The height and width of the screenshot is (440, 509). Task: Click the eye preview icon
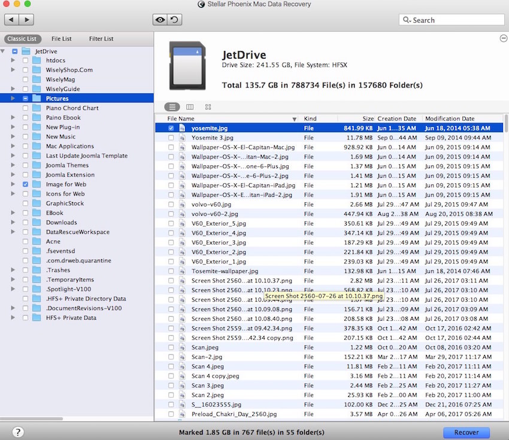pos(160,20)
